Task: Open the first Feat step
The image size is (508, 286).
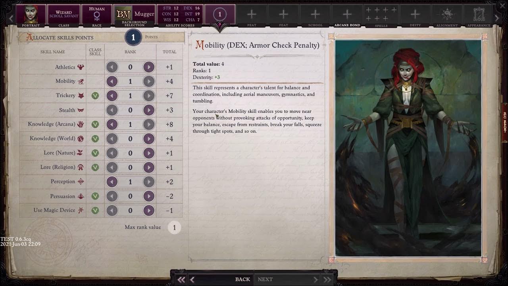Action: (252, 16)
